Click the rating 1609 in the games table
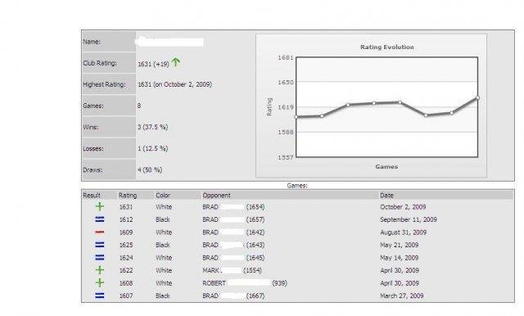Viewport: 524px width, 316px height. [126, 232]
